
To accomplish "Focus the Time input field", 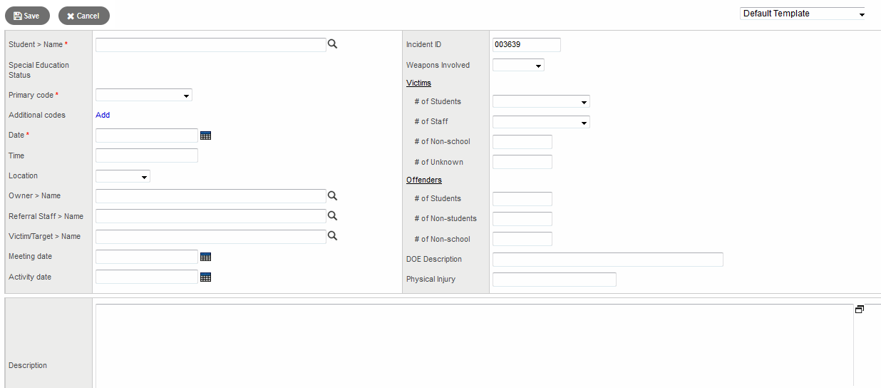I will [x=146, y=155].
